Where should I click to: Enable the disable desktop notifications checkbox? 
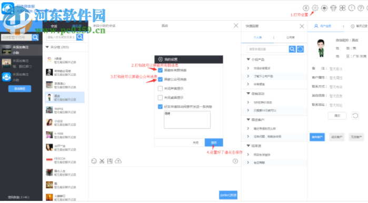(x=160, y=98)
